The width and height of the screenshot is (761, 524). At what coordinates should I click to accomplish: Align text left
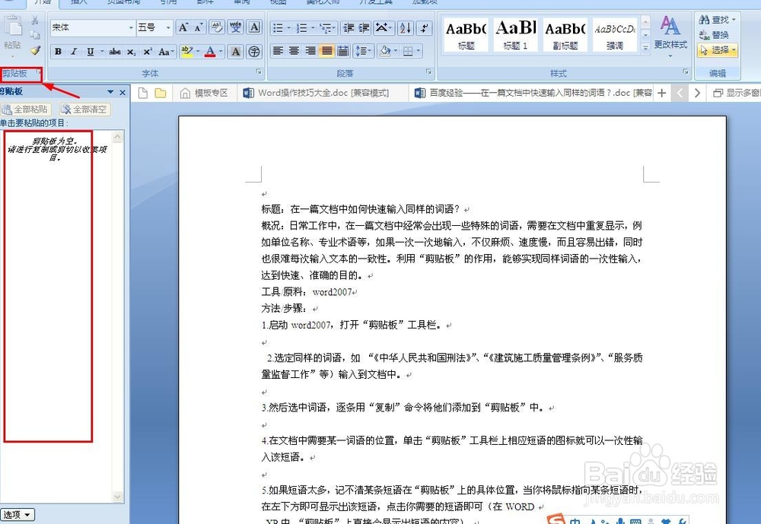click(278, 51)
